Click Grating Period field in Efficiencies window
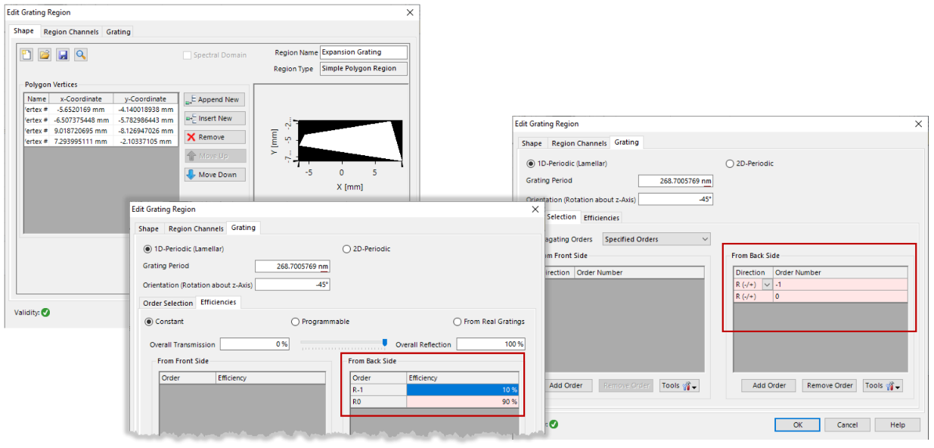 [x=293, y=266]
